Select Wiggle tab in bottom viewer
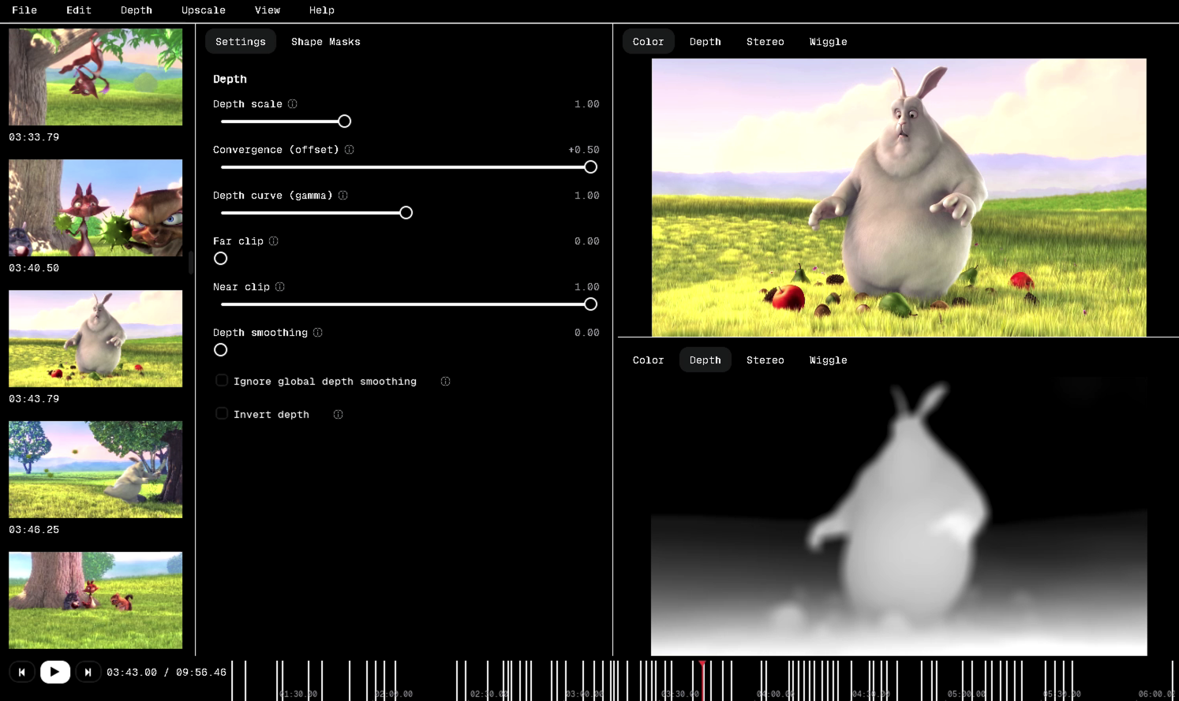Viewport: 1179px width, 701px height. tap(829, 360)
